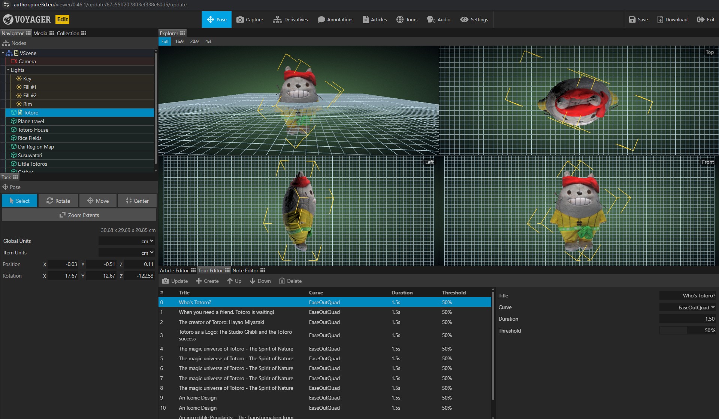Adjust the Threshold slider
The height and width of the screenshot is (419, 719).
tap(688, 331)
